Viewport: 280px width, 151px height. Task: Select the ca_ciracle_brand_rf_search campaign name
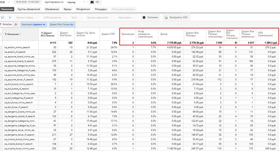[x=18, y=144]
